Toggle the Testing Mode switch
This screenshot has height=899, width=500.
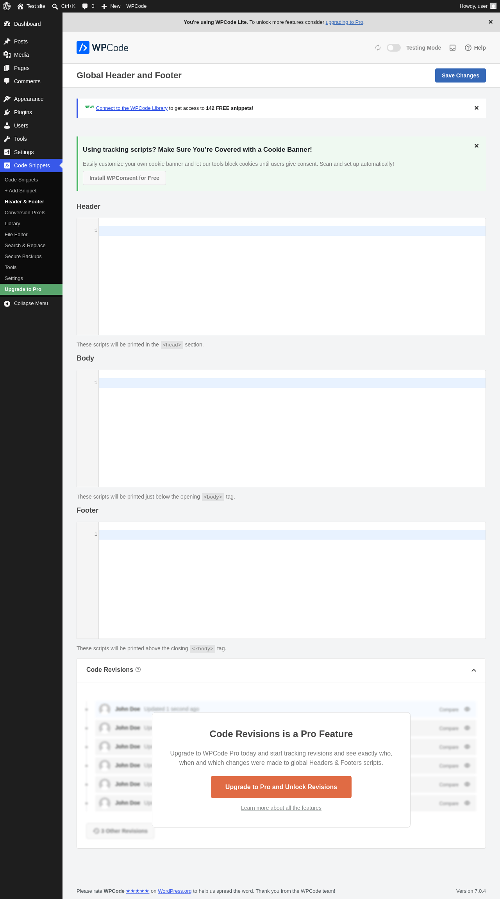coord(394,48)
